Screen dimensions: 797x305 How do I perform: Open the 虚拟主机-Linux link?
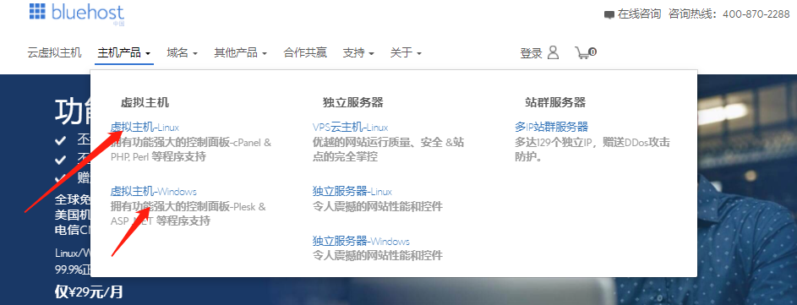145,127
